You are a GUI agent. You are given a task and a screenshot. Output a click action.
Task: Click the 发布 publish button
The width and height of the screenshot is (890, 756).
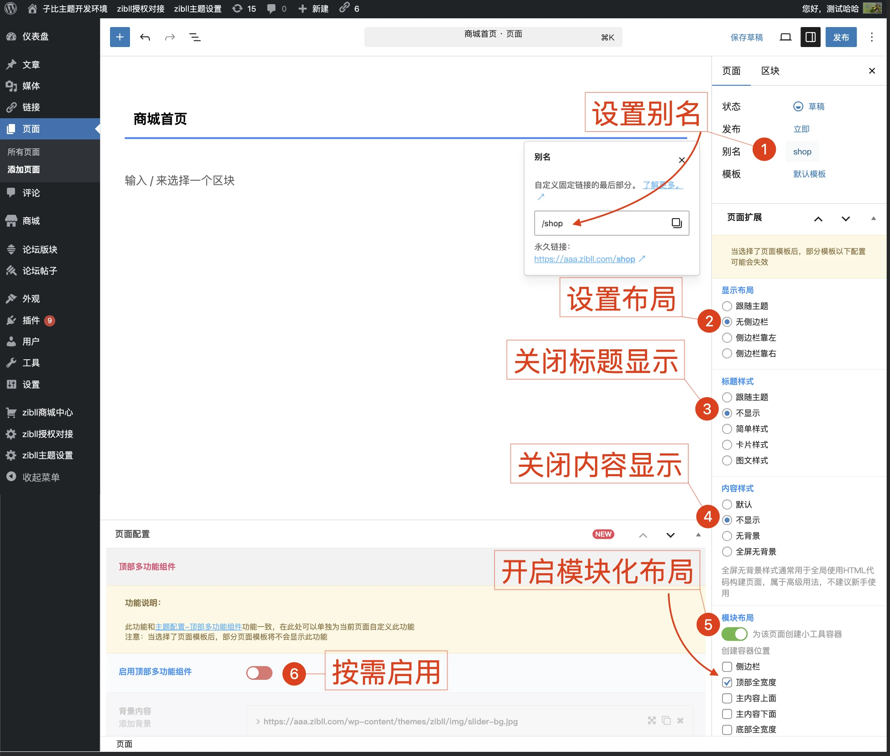pos(841,37)
